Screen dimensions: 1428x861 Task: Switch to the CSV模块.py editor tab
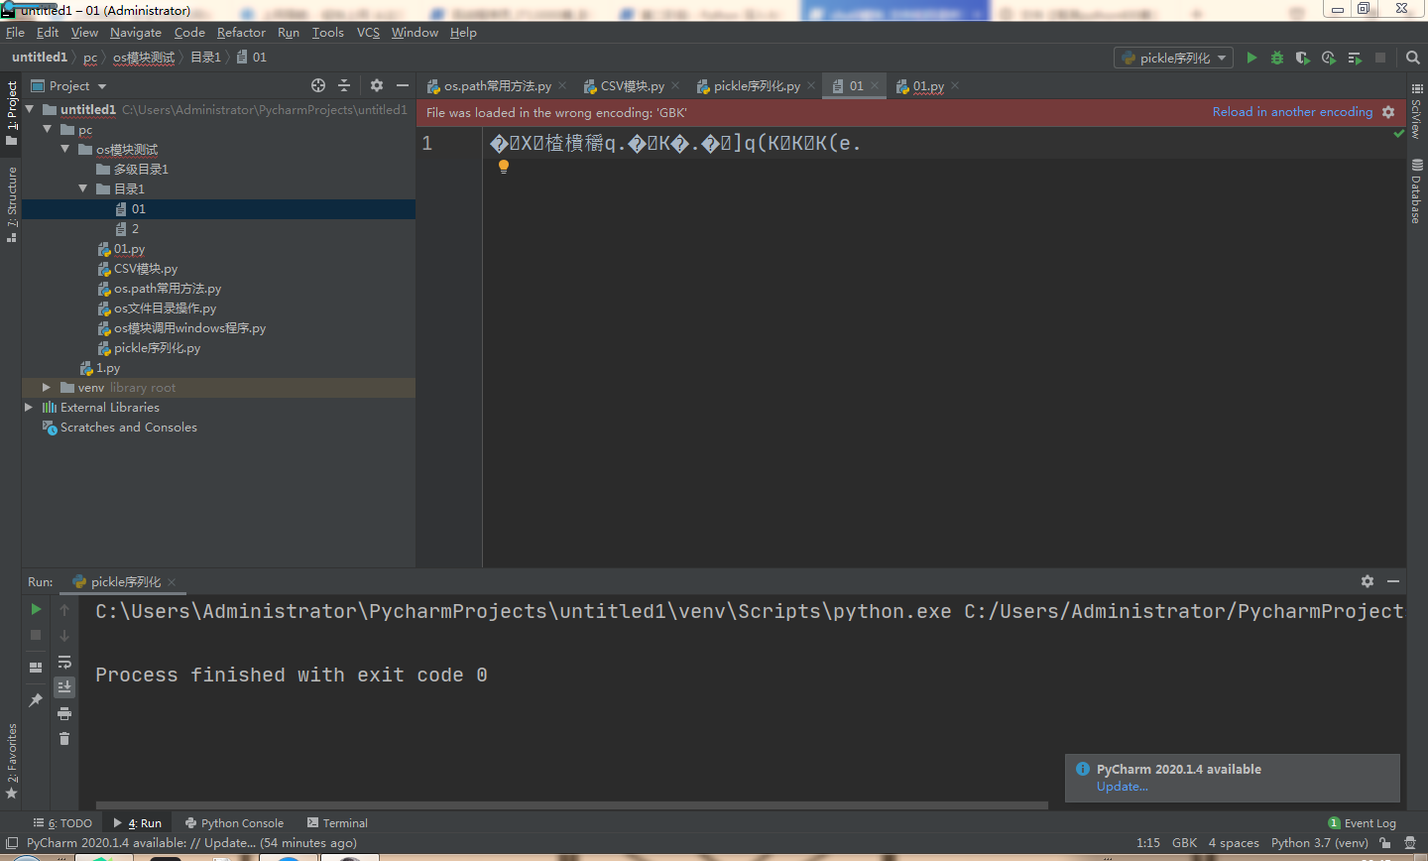tap(632, 86)
